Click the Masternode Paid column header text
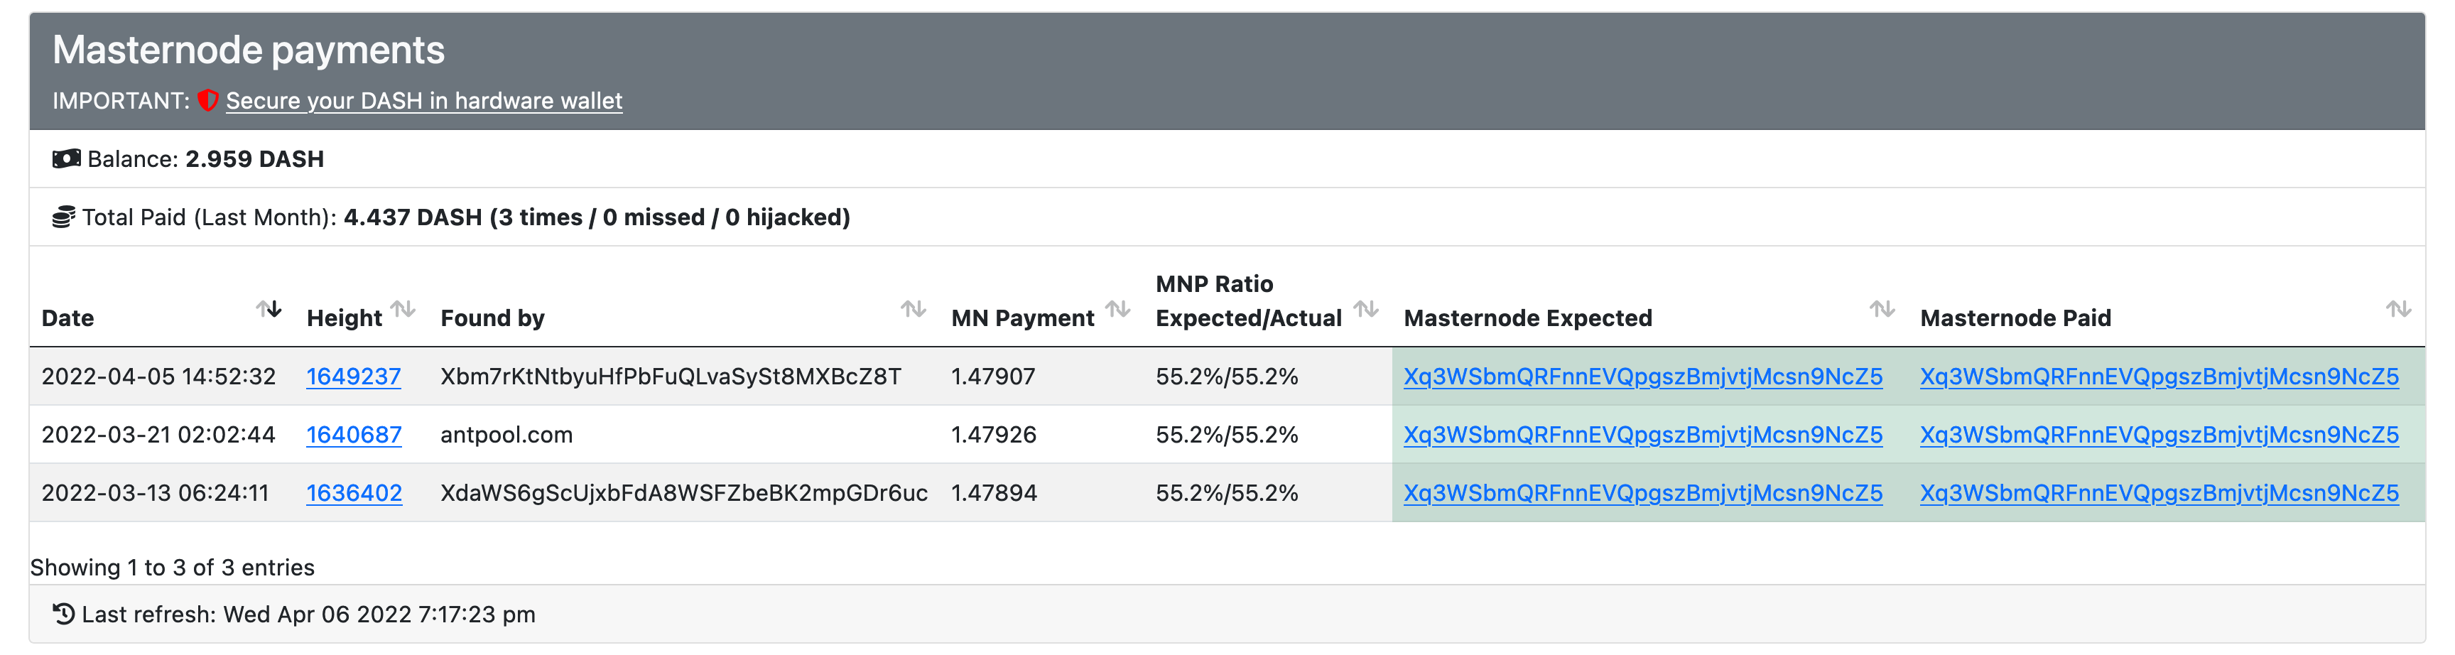The width and height of the screenshot is (2455, 655). point(2016,318)
